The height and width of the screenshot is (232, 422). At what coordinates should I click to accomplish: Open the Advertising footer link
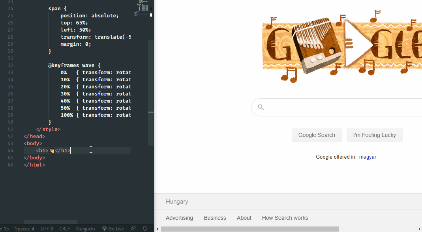click(179, 218)
